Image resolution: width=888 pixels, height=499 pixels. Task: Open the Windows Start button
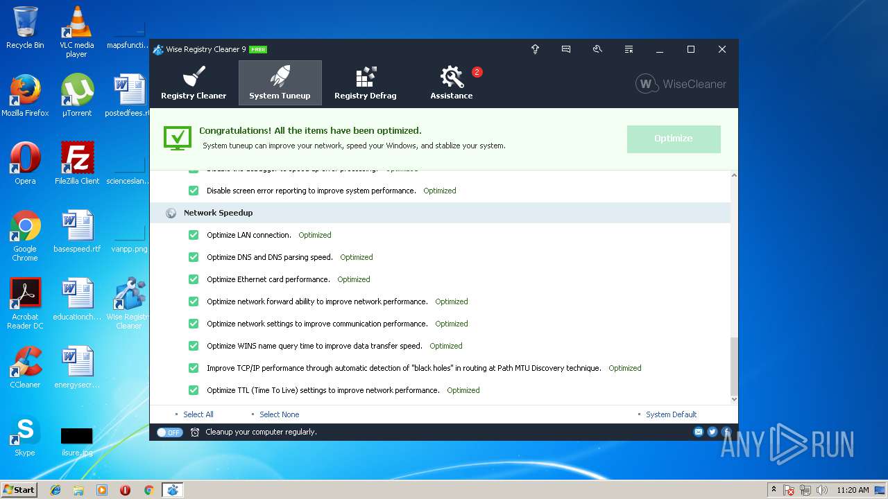tap(19, 489)
